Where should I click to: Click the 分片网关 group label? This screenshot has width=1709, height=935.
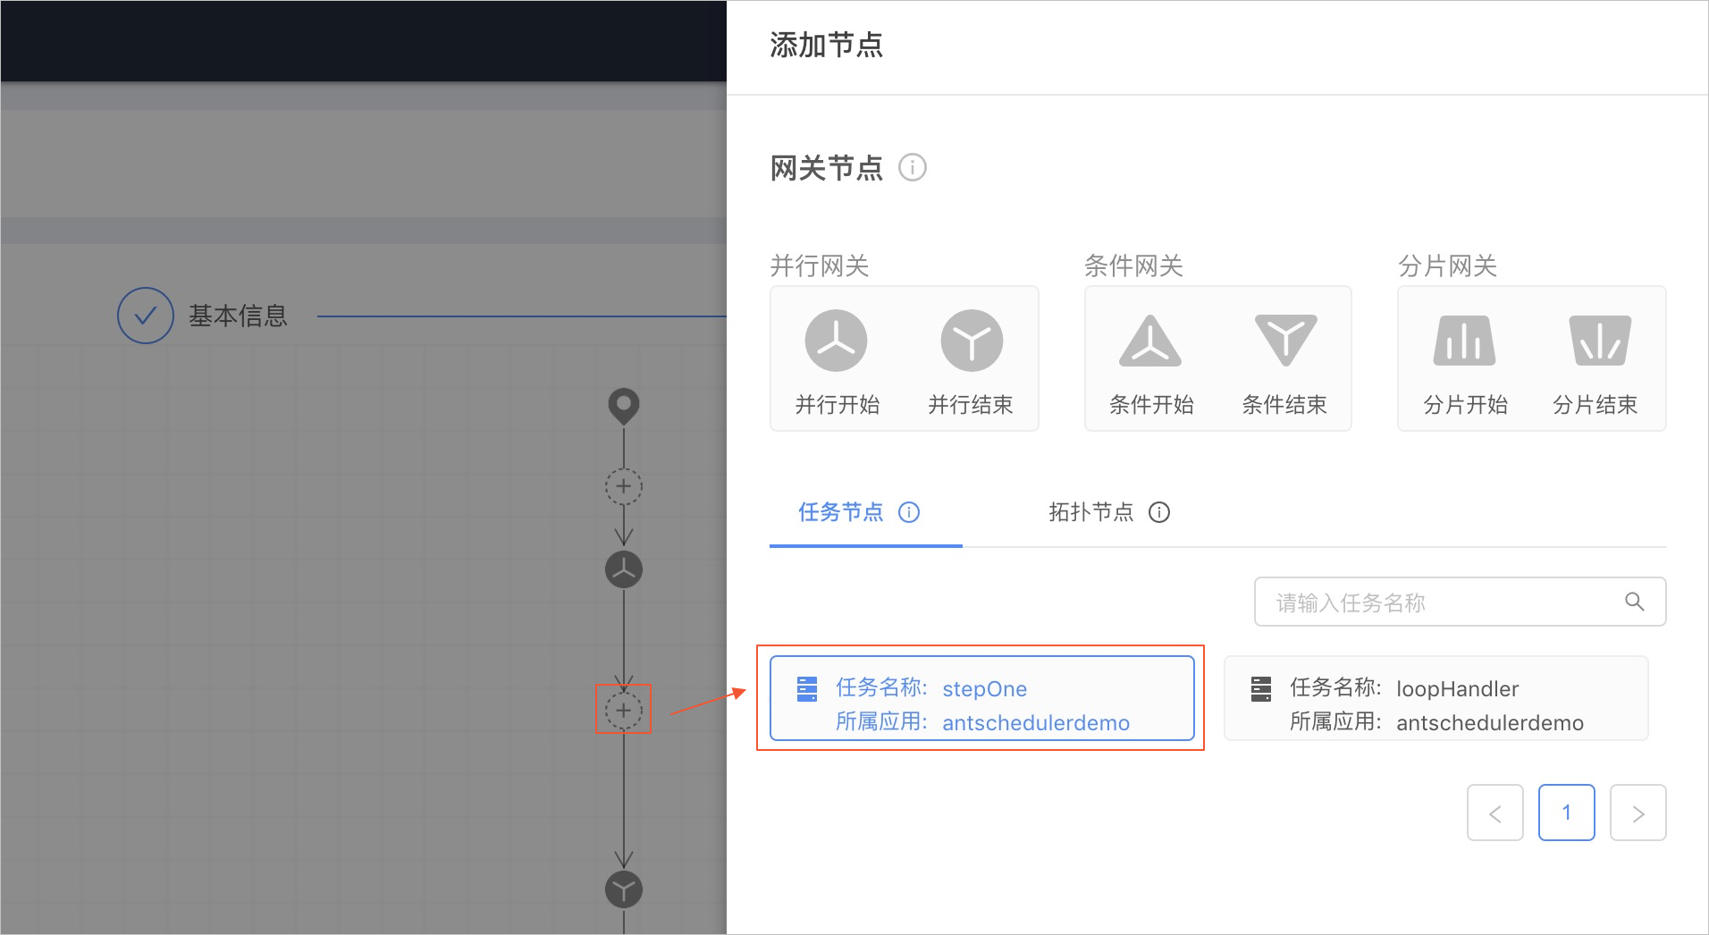pyautogui.click(x=1447, y=265)
